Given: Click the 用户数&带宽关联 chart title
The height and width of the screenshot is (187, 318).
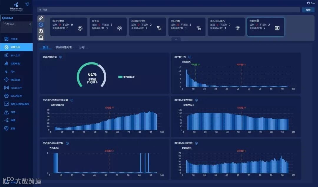Looking at the screenshot, I should click(x=183, y=100).
